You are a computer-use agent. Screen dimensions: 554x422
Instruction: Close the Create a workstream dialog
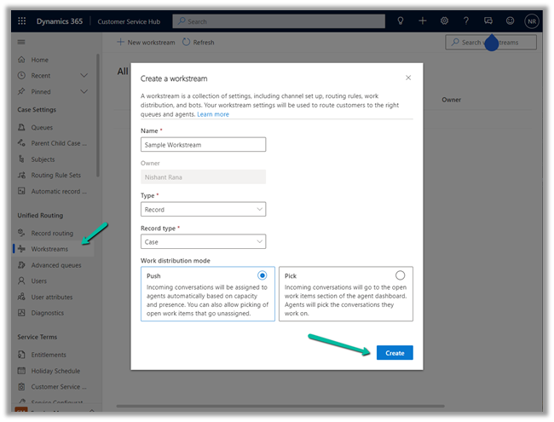point(408,78)
